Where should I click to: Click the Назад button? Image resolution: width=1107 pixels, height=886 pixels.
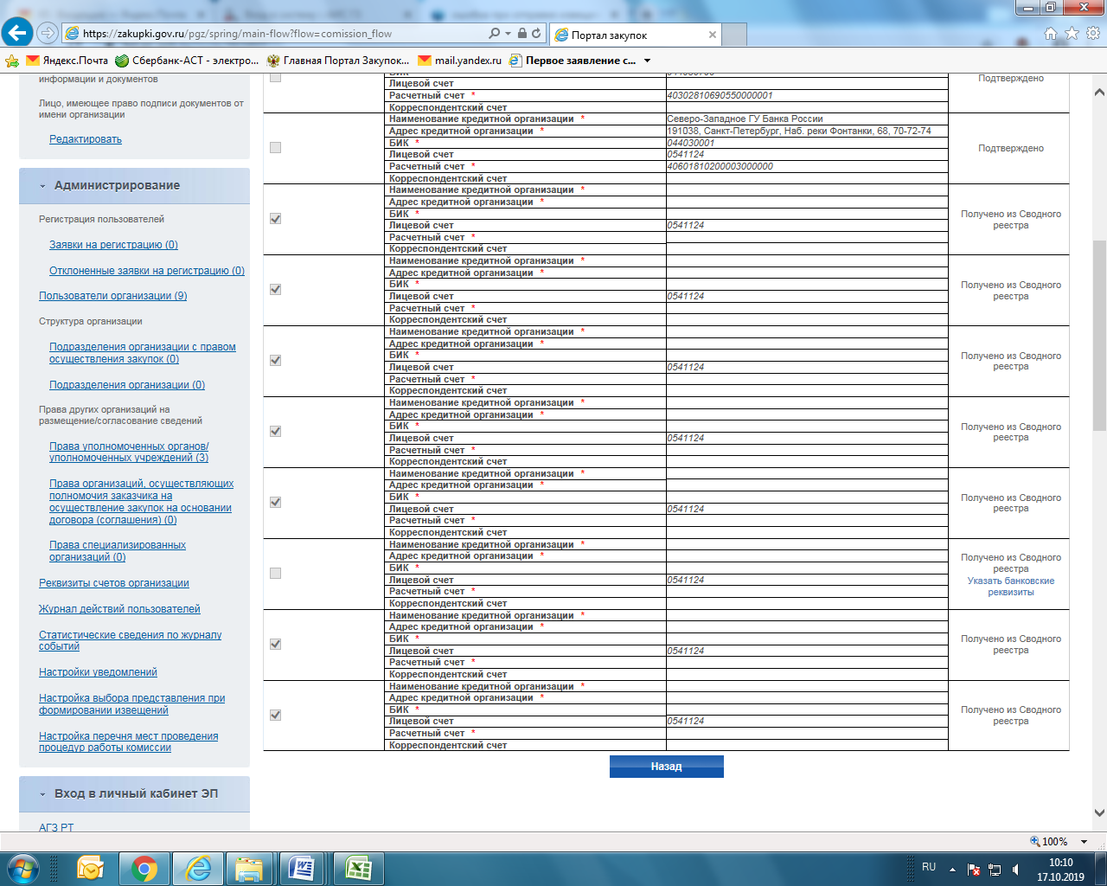(666, 767)
